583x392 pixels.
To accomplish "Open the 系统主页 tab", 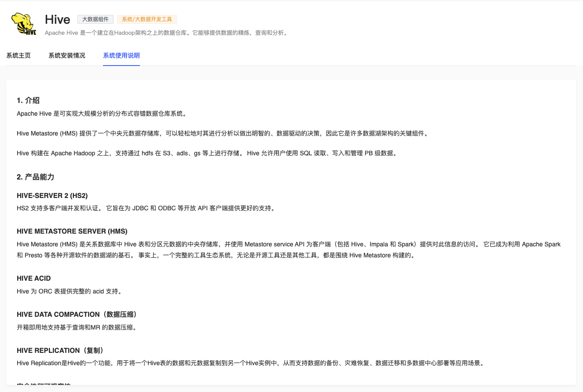I will click(18, 55).
